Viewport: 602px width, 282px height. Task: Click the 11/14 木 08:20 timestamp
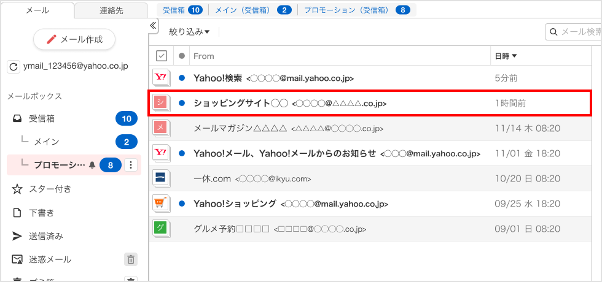pyautogui.click(x=528, y=128)
